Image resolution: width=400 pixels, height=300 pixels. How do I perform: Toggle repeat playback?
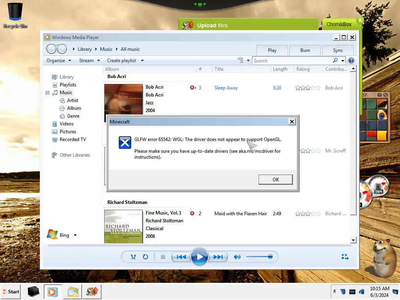pos(145,257)
